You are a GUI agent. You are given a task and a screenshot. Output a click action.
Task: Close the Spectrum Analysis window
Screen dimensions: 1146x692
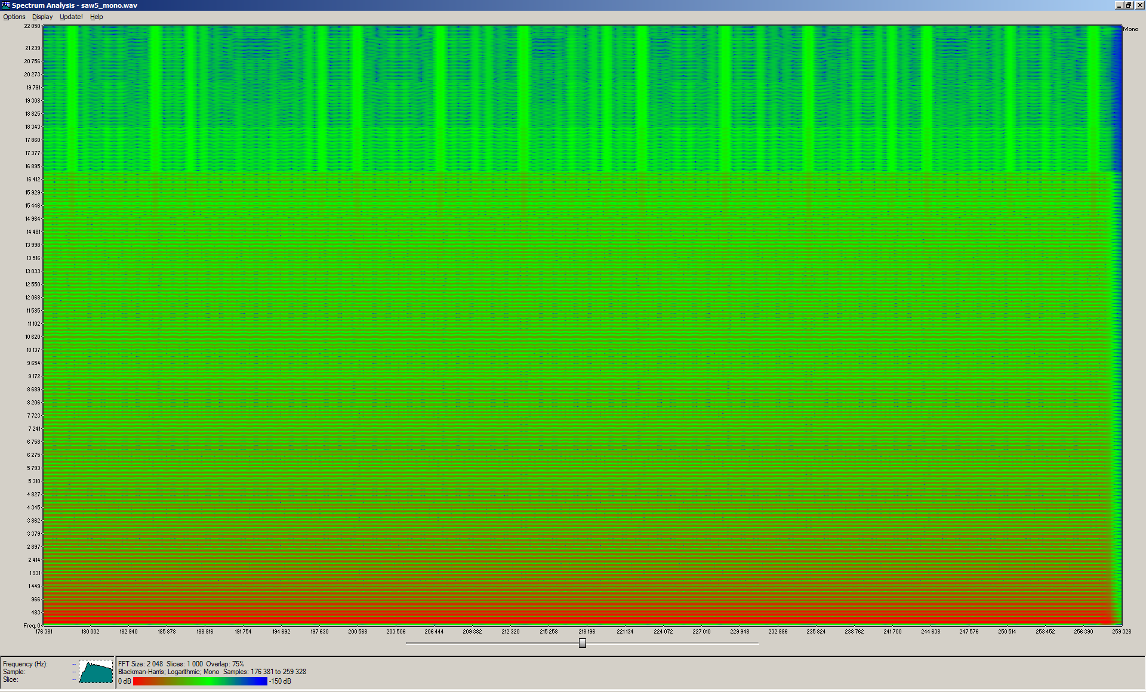[x=1139, y=5]
